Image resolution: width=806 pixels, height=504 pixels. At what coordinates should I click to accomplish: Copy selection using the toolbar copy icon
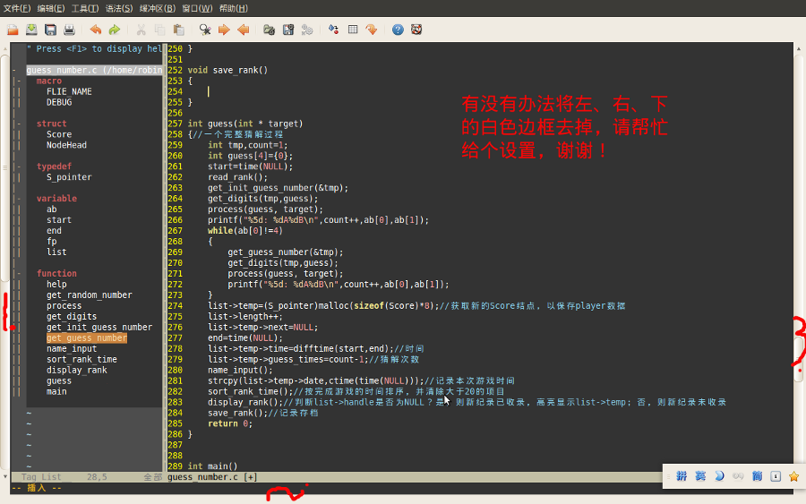160,30
